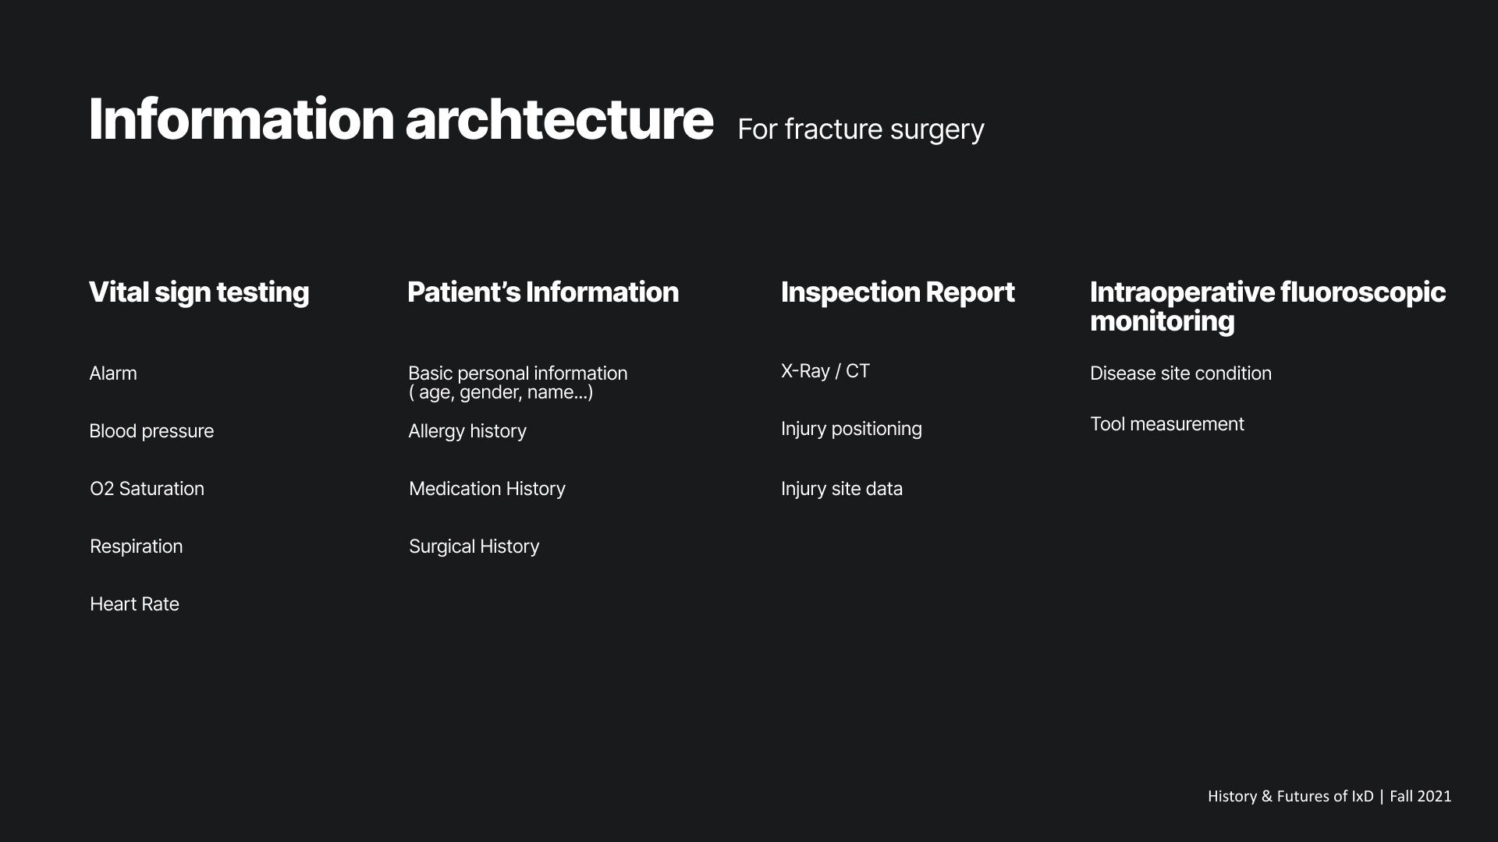Select the "X-Ray / CT" item

(x=825, y=371)
